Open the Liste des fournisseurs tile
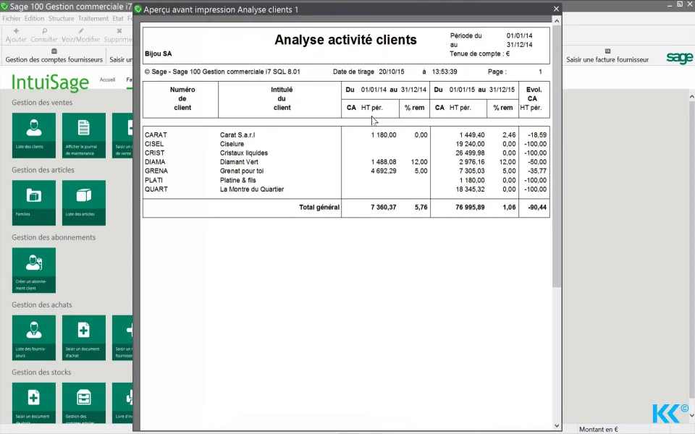 click(x=34, y=338)
